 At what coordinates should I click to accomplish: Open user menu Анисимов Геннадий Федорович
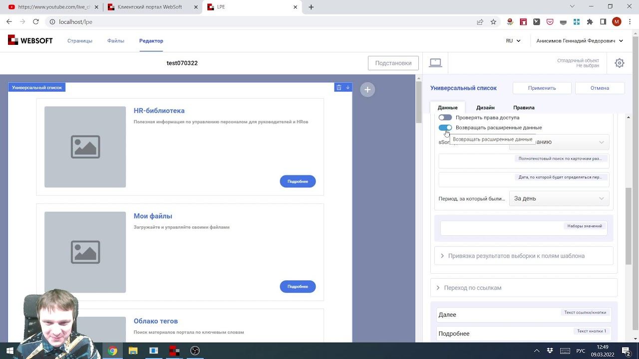click(580, 41)
